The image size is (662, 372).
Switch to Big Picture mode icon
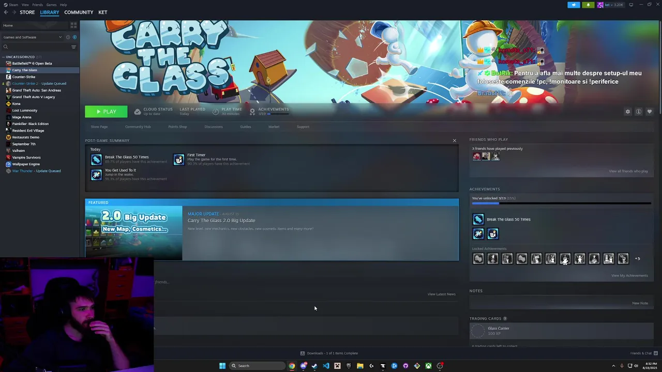(631, 5)
